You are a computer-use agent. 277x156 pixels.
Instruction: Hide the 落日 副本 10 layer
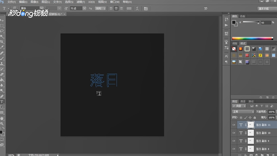tap(234, 133)
